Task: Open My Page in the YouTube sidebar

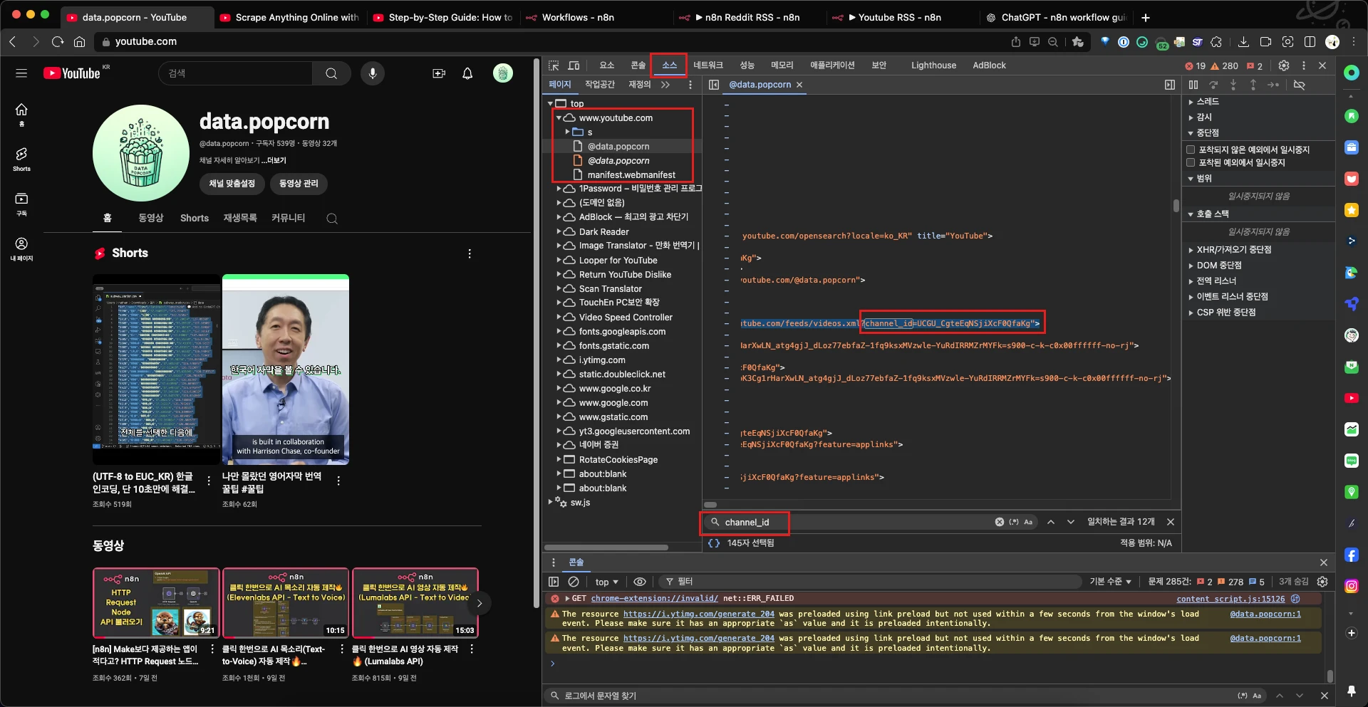Action: 21,248
